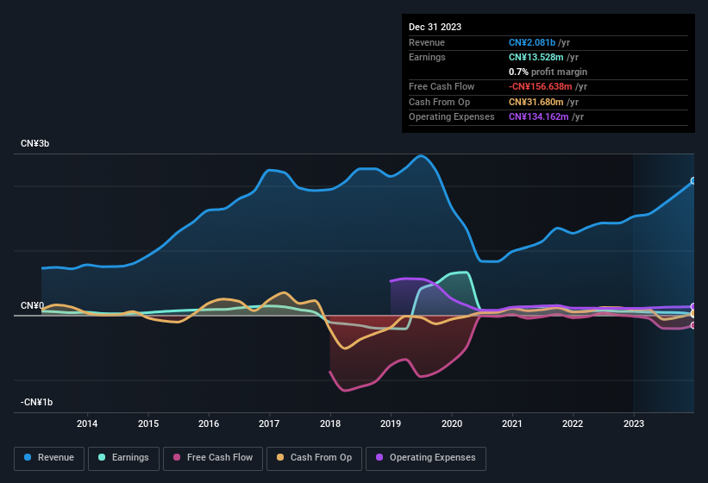Click the 2023 x-axis label

(x=634, y=423)
